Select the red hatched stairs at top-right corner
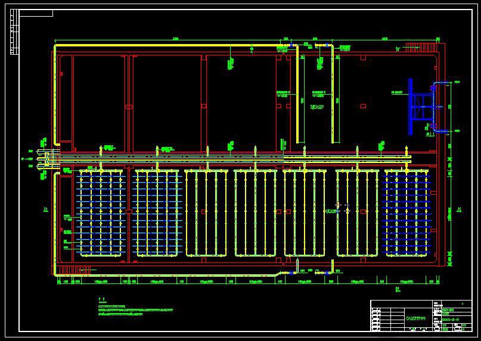Screen dimensions: 481x341 point(421,48)
